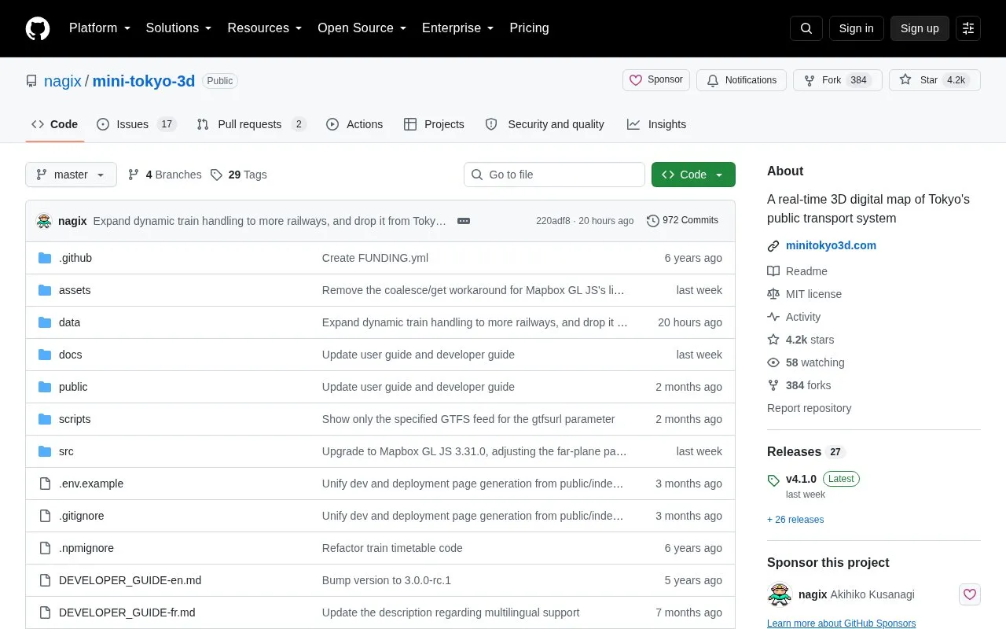Visit the minitokyo3d.com link
This screenshot has height=629, width=1006.
[831, 245]
